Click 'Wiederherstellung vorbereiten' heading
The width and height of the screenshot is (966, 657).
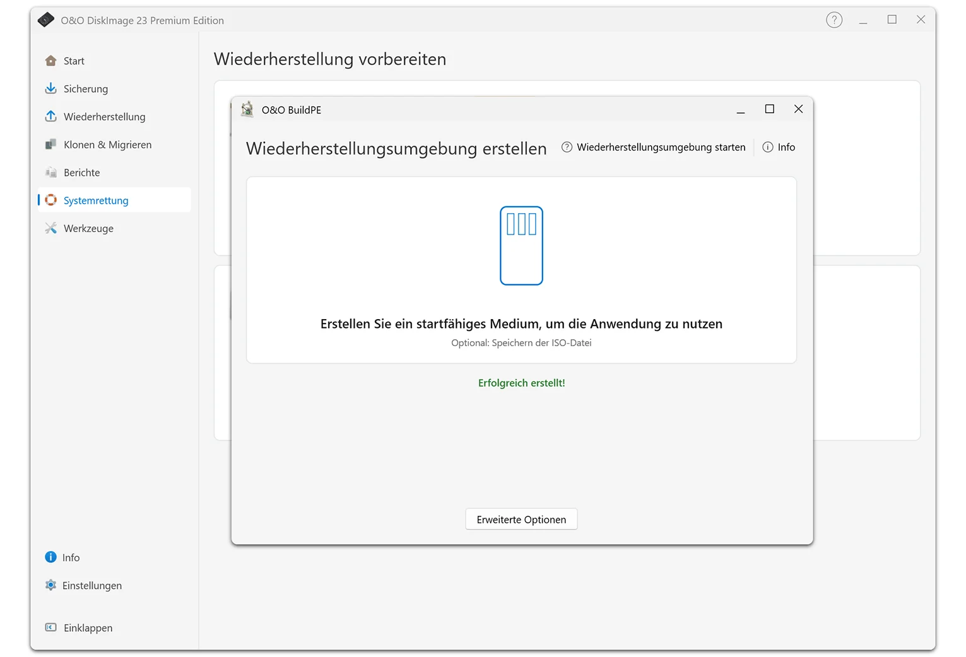pos(330,59)
